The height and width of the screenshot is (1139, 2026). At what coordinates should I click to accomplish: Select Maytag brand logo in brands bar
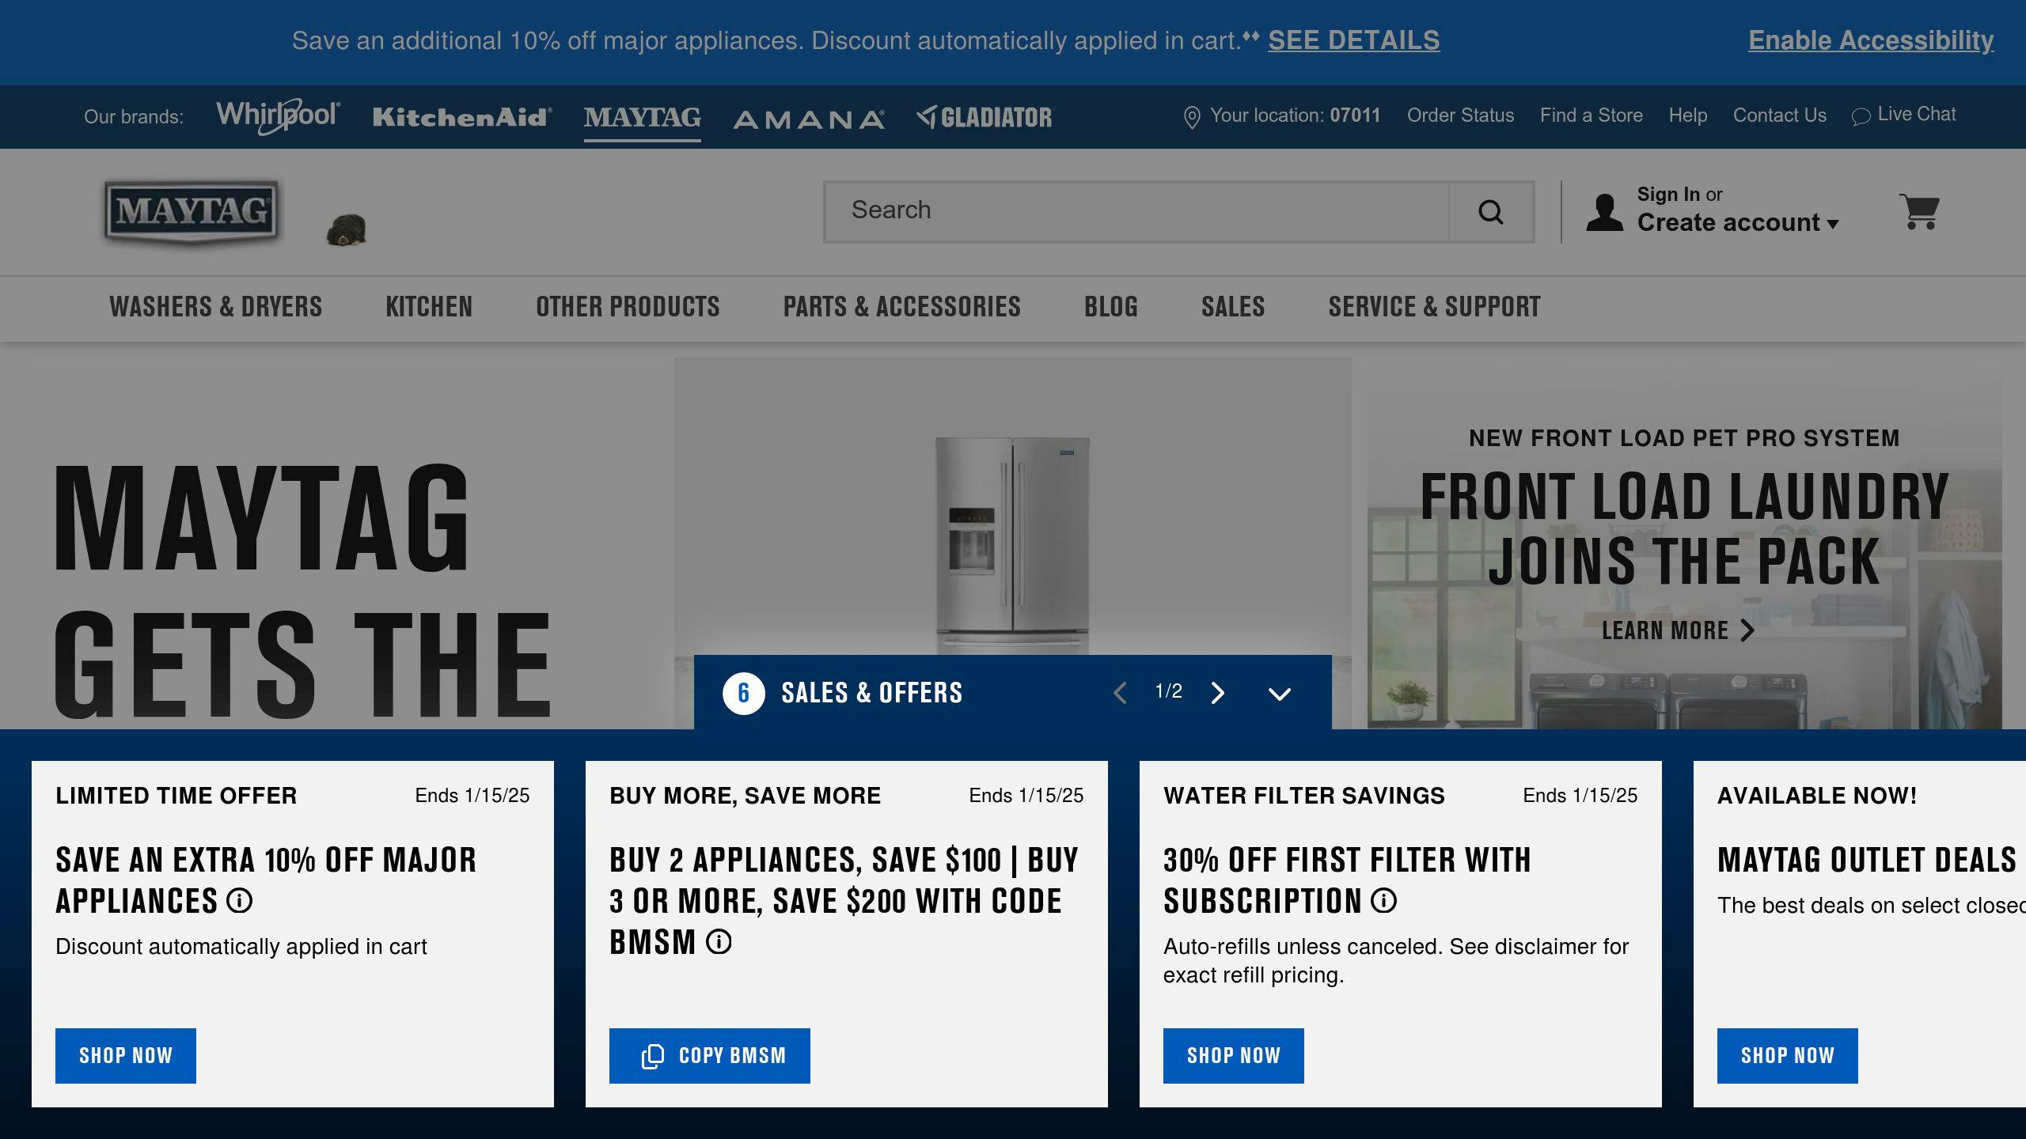[642, 117]
